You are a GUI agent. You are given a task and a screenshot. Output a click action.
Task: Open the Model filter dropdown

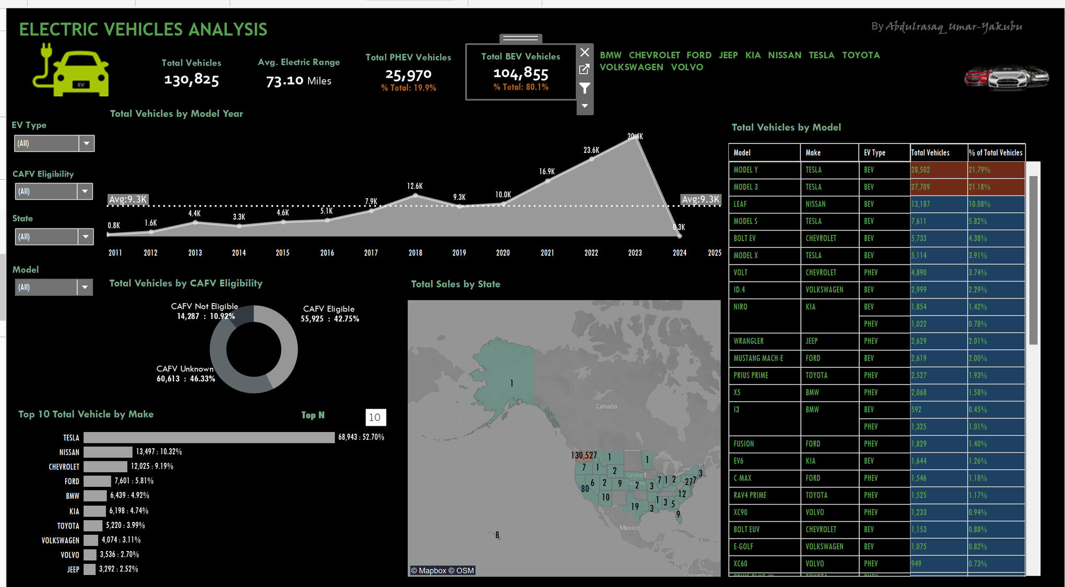[85, 287]
